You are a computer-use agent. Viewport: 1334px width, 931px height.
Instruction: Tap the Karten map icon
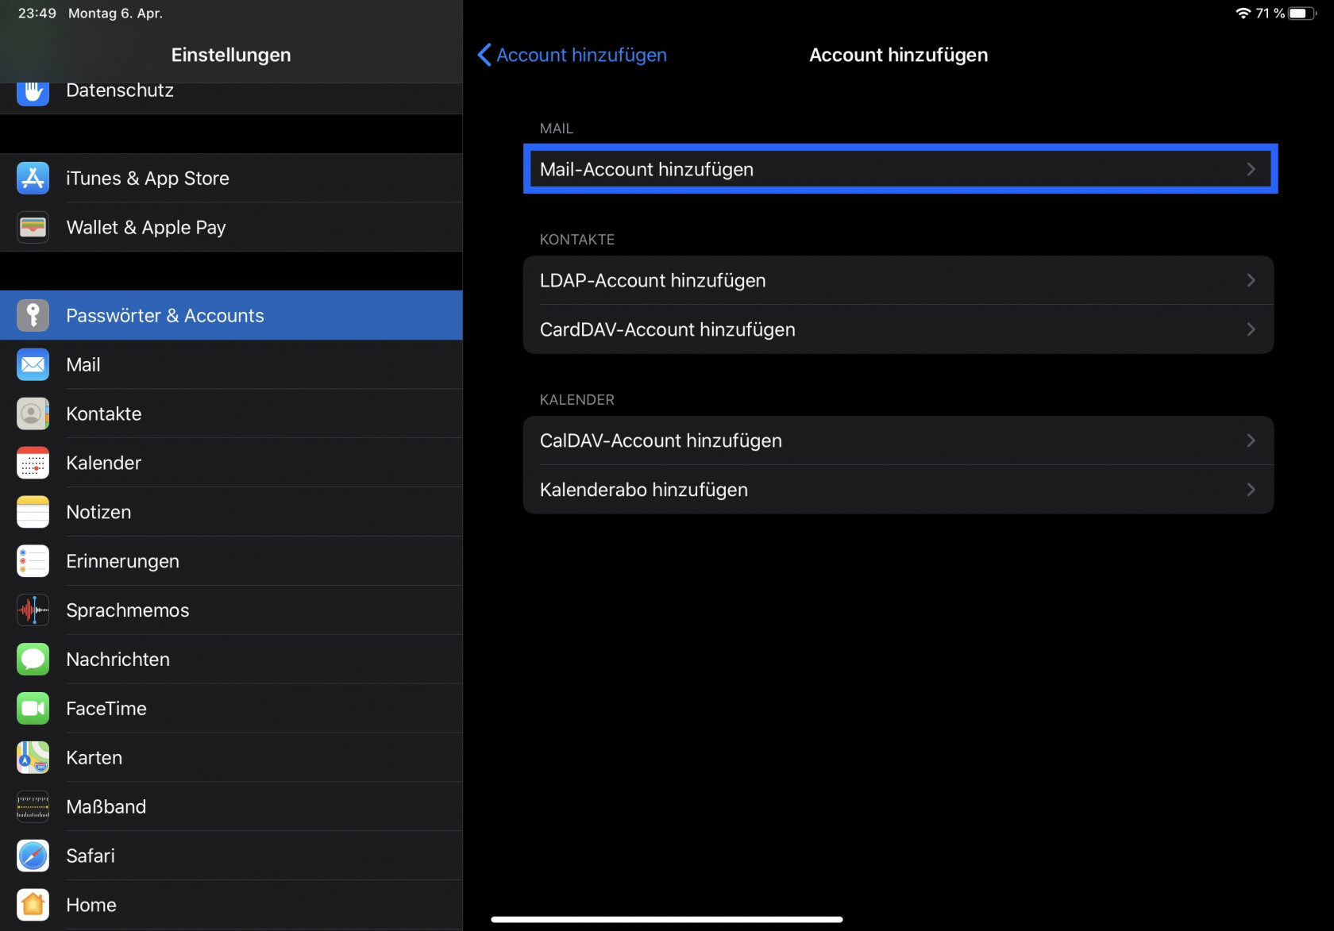[33, 758]
